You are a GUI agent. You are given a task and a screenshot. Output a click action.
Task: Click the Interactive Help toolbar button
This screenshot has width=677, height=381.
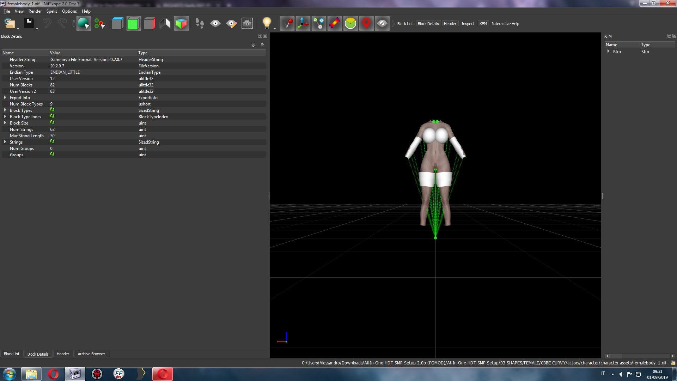click(505, 24)
